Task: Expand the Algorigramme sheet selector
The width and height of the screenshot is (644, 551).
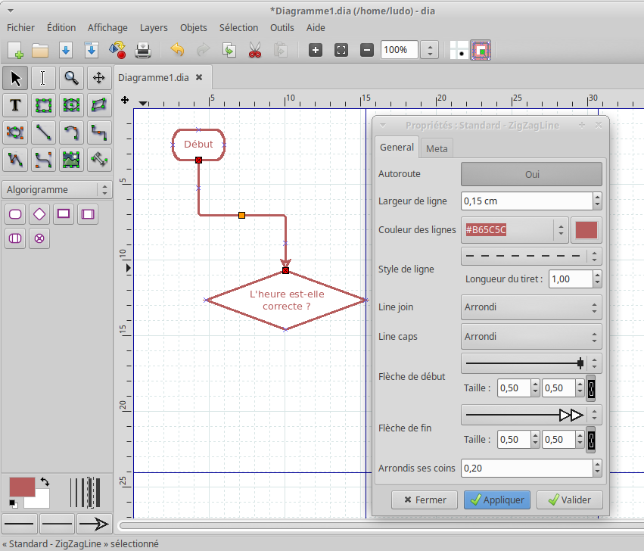Action: coord(57,190)
